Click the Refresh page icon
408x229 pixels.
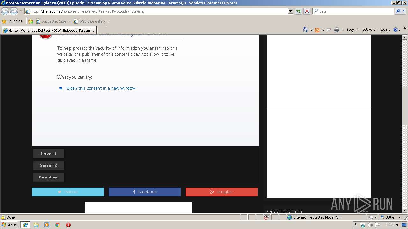tap(298, 11)
